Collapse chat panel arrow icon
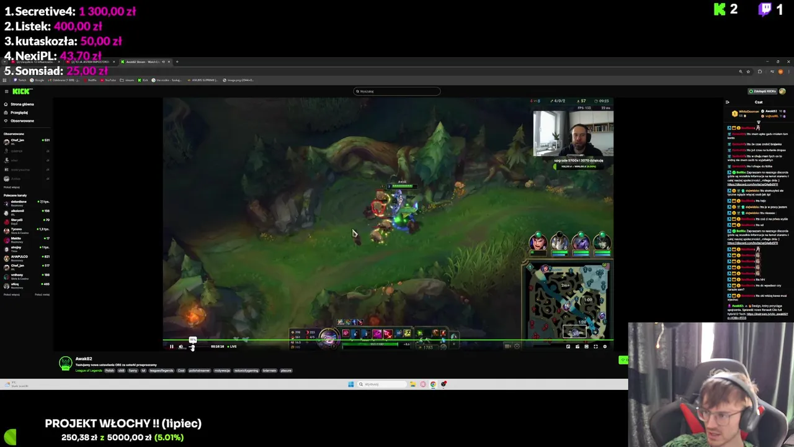This screenshot has height=447, width=794. (728, 102)
